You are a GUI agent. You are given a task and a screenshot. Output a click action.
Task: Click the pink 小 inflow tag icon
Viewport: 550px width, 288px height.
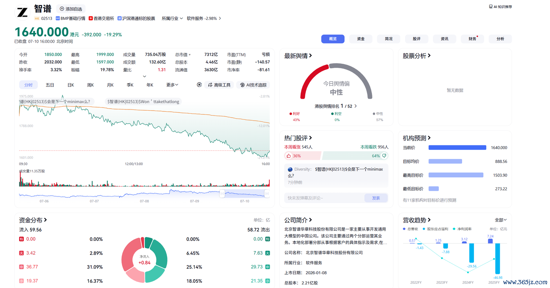click(21, 281)
